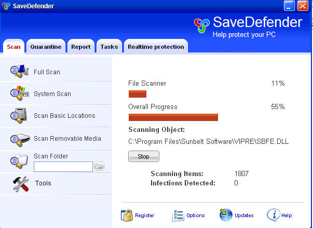Click the System Scan Windows-flag icon
Screen dimensions: 313x228
tap(20, 93)
